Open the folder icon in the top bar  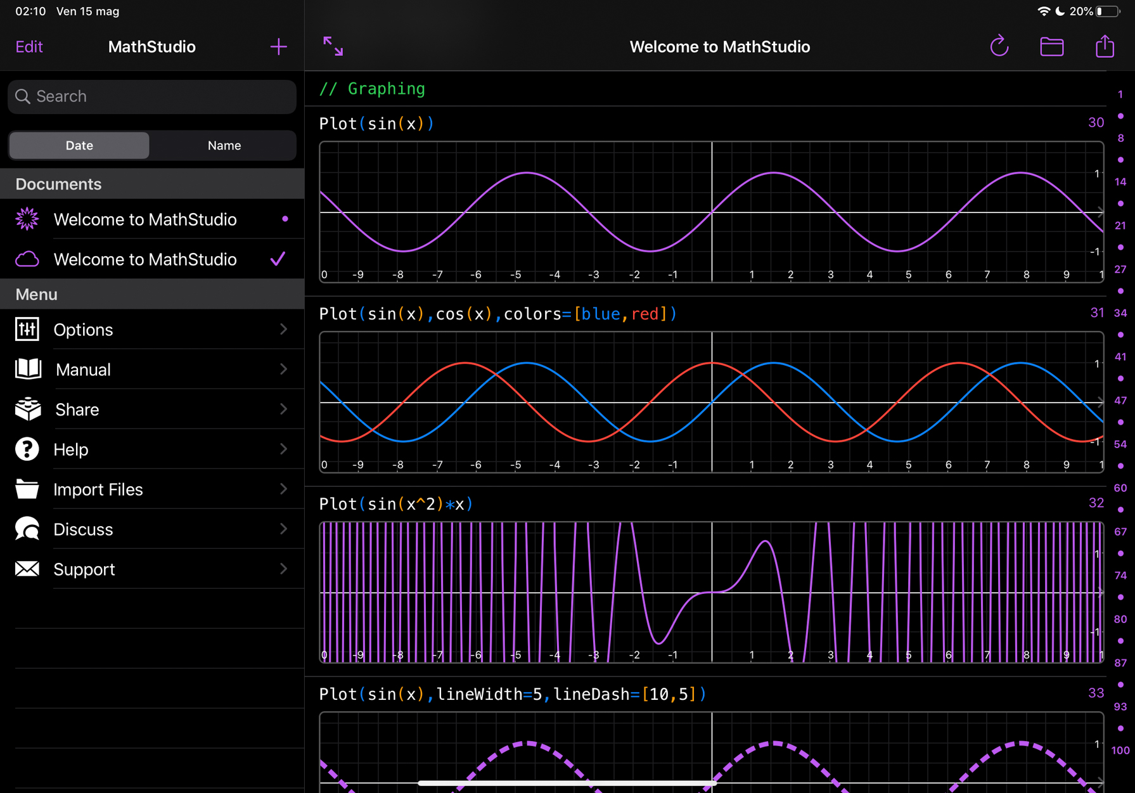click(x=1052, y=46)
